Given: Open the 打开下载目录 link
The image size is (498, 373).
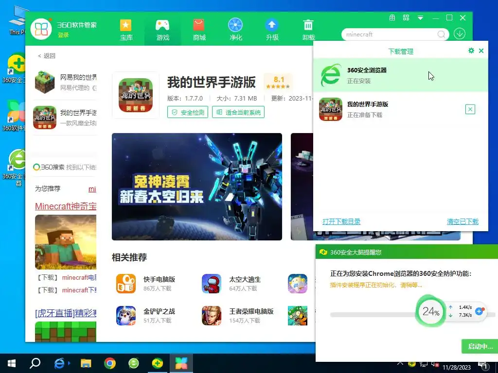Looking at the screenshot, I should point(341,221).
